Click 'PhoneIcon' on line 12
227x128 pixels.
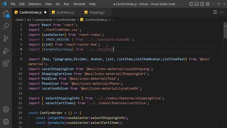(x=50, y=84)
